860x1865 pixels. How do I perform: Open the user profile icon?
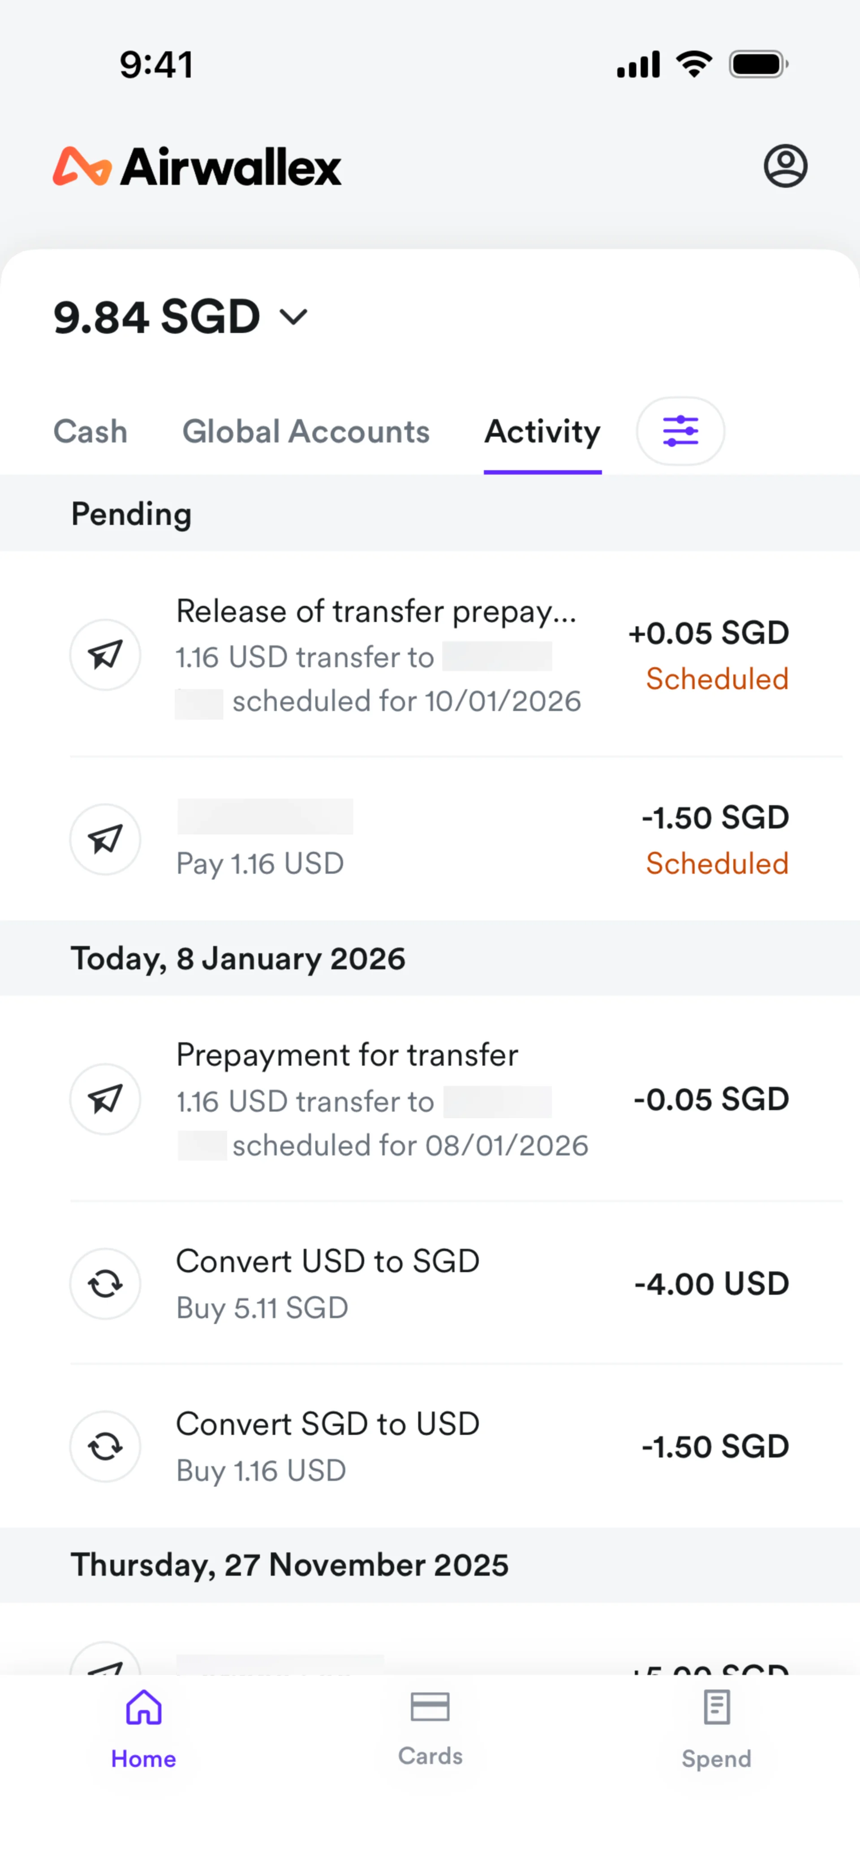coord(785,166)
